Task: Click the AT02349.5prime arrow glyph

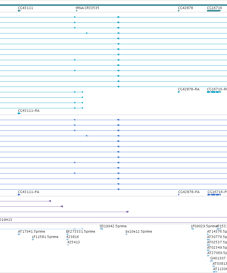Action: [209, 250]
